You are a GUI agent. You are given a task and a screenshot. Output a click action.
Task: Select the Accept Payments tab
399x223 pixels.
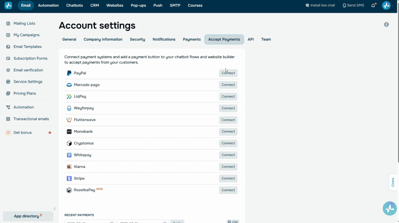(x=224, y=39)
